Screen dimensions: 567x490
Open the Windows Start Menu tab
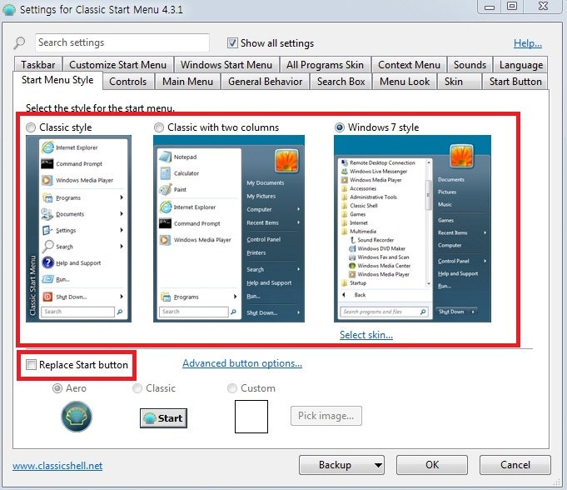[226, 64]
